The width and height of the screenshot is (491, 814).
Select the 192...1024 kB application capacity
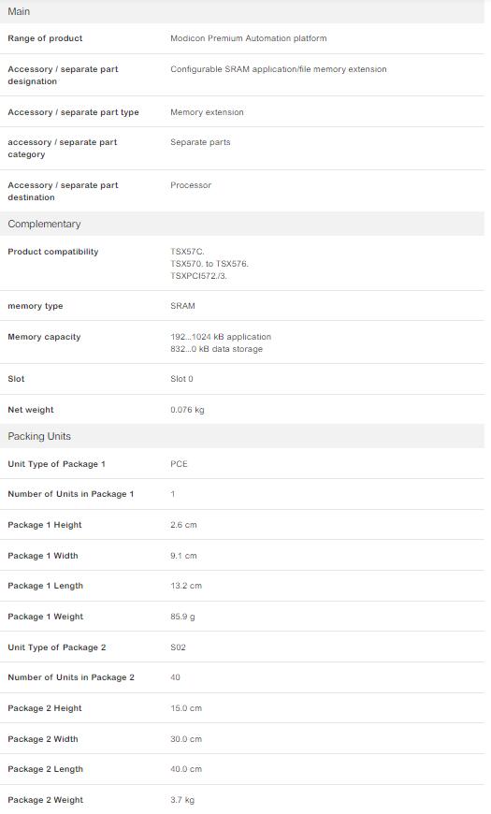coord(221,337)
